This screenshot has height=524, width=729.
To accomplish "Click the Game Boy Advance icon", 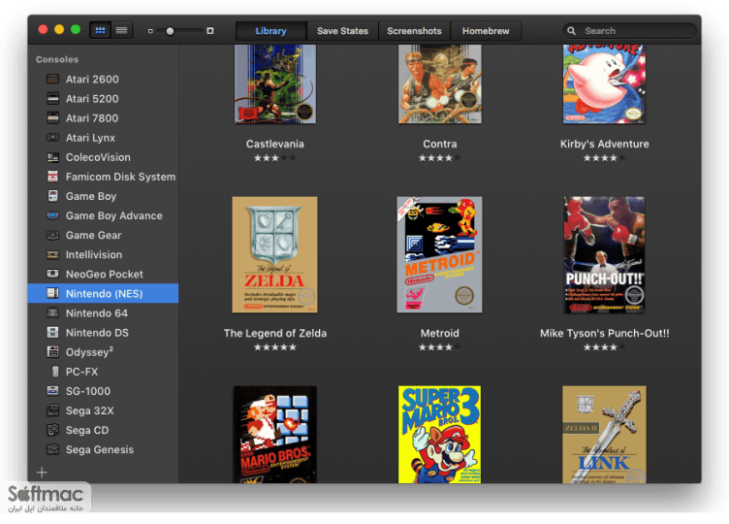I will tap(53, 216).
